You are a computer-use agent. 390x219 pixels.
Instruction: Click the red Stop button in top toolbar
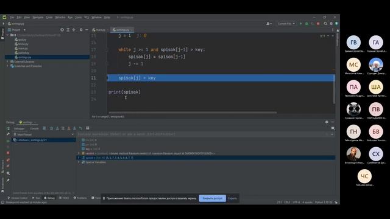coord(318,24)
